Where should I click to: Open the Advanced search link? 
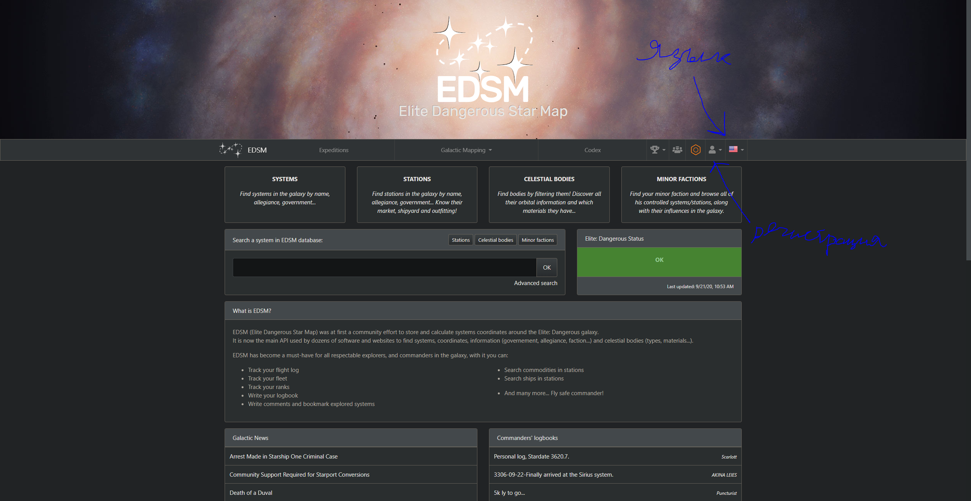(x=536, y=283)
